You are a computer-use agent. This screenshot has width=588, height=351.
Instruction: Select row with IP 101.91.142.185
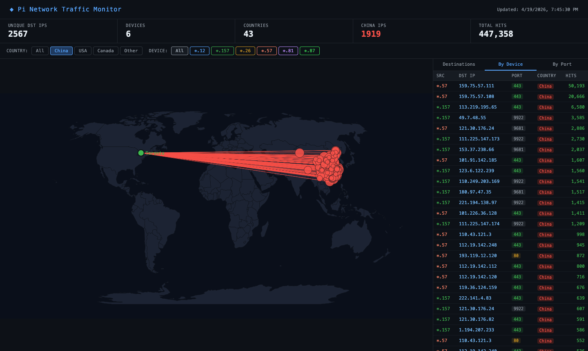(510, 160)
